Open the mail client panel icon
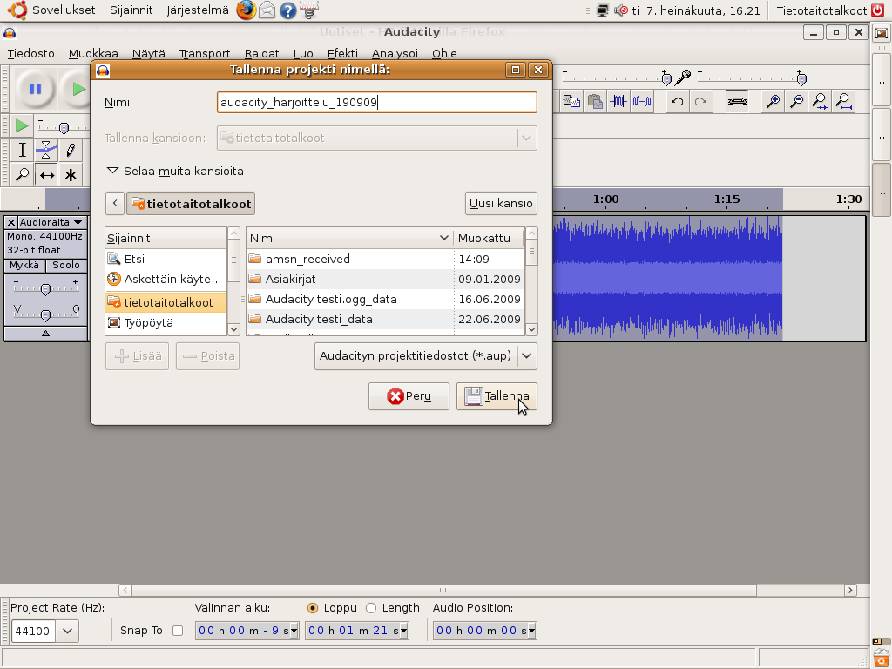The width and height of the screenshot is (892, 669). coord(267,10)
